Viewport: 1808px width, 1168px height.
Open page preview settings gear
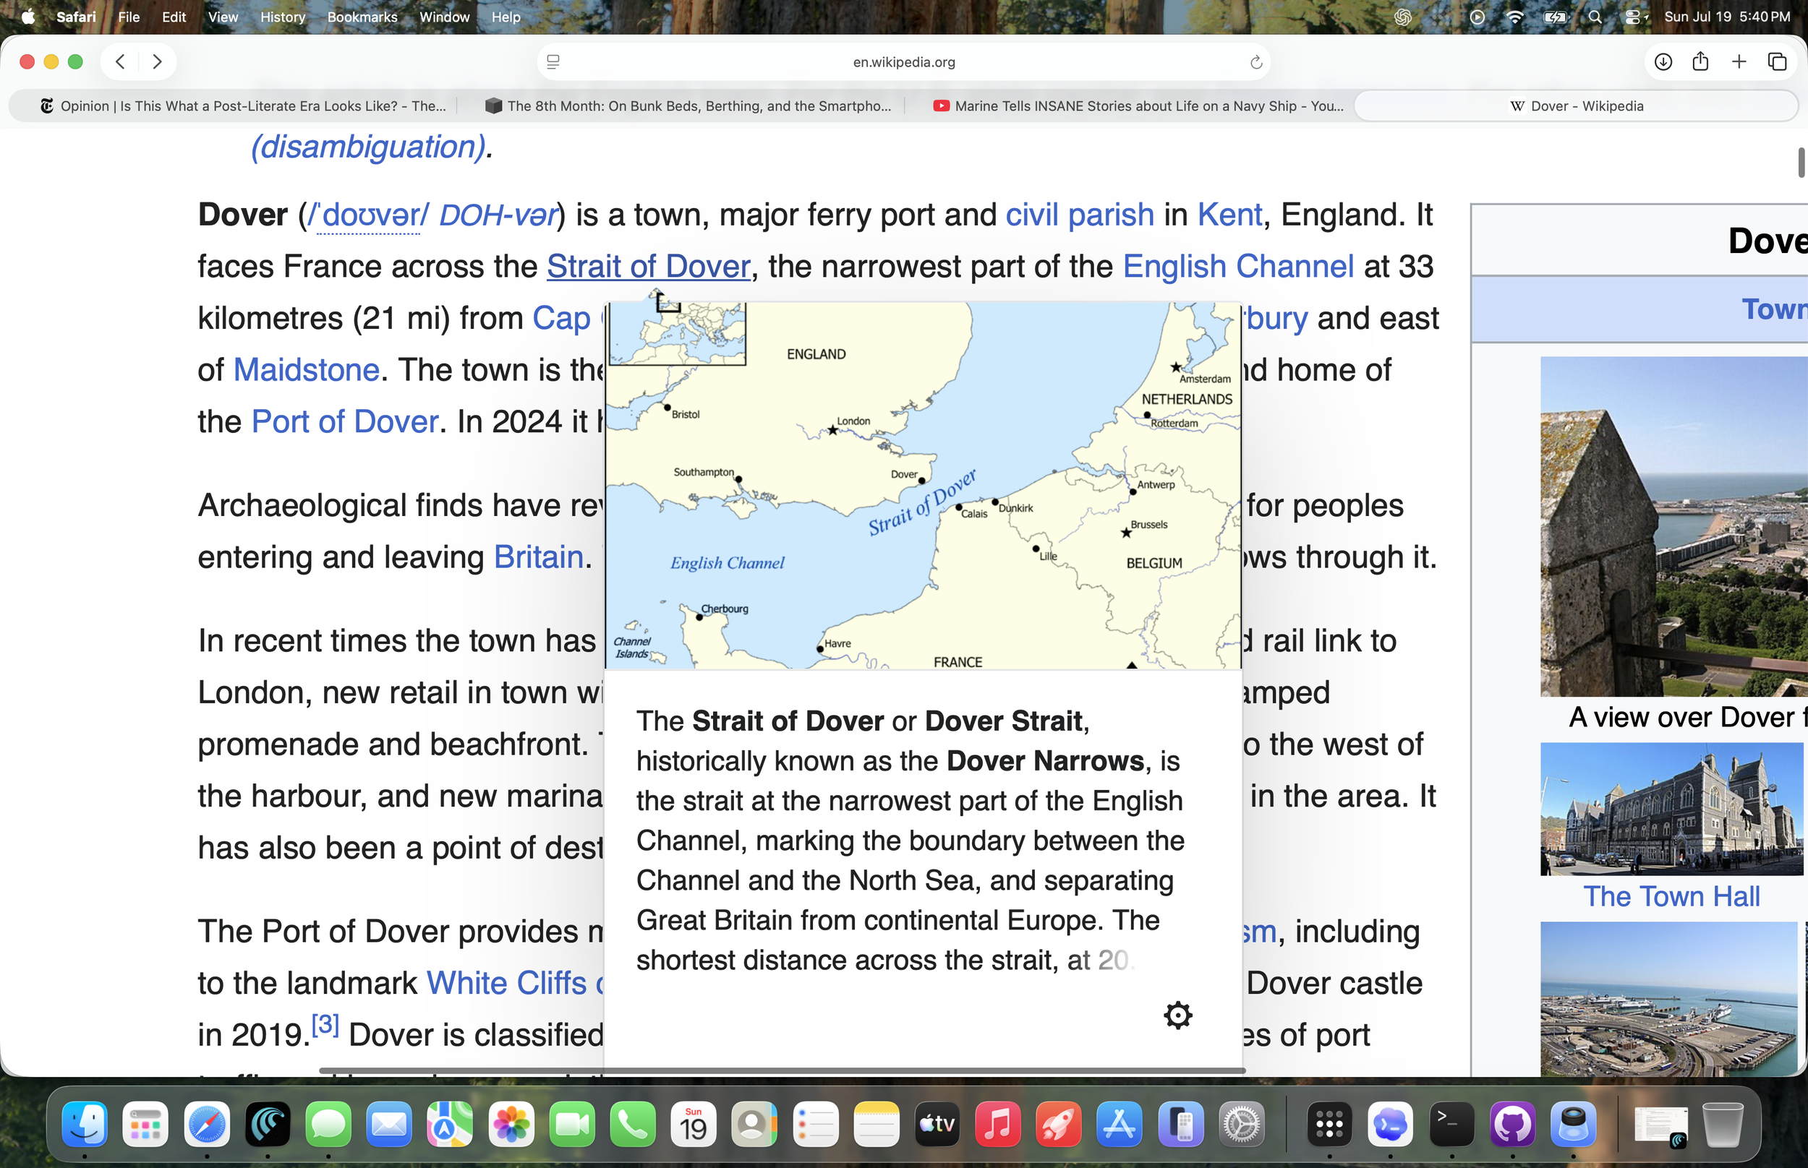coord(1177,1015)
